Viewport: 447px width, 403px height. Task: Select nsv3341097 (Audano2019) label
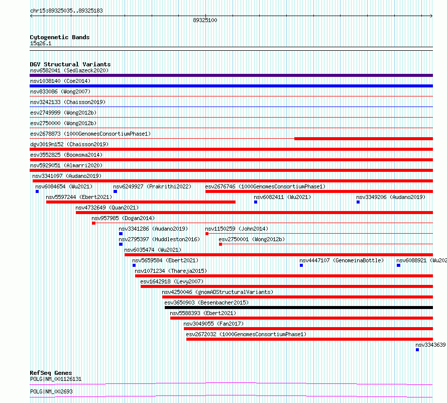(67, 176)
